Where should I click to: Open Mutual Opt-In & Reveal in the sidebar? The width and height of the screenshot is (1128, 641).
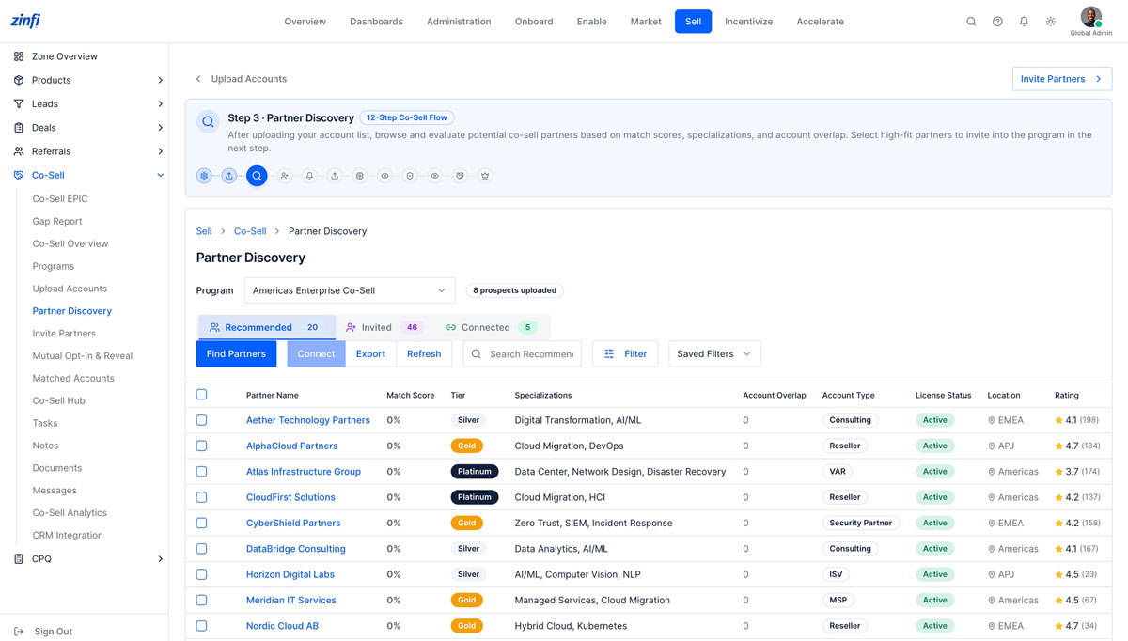(83, 355)
